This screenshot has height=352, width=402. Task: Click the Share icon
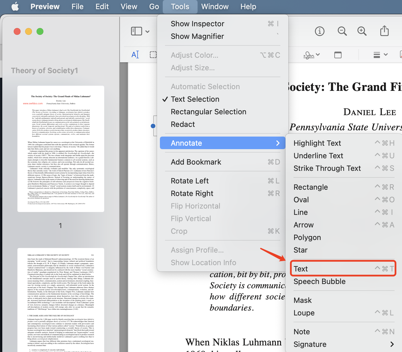pos(384,31)
